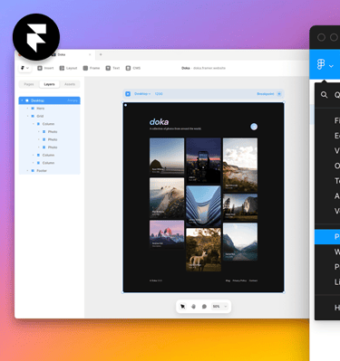Open the CMS tool in Framer toolbar

coord(133,68)
